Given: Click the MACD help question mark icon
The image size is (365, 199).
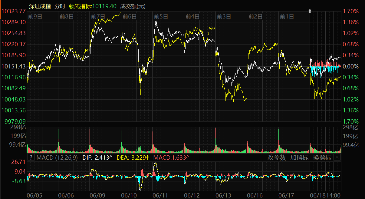Looking at the screenshot, I should [31, 158].
